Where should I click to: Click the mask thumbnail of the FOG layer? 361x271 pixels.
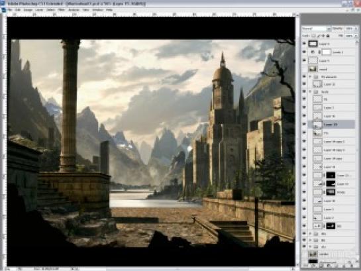(x=331, y=192)
